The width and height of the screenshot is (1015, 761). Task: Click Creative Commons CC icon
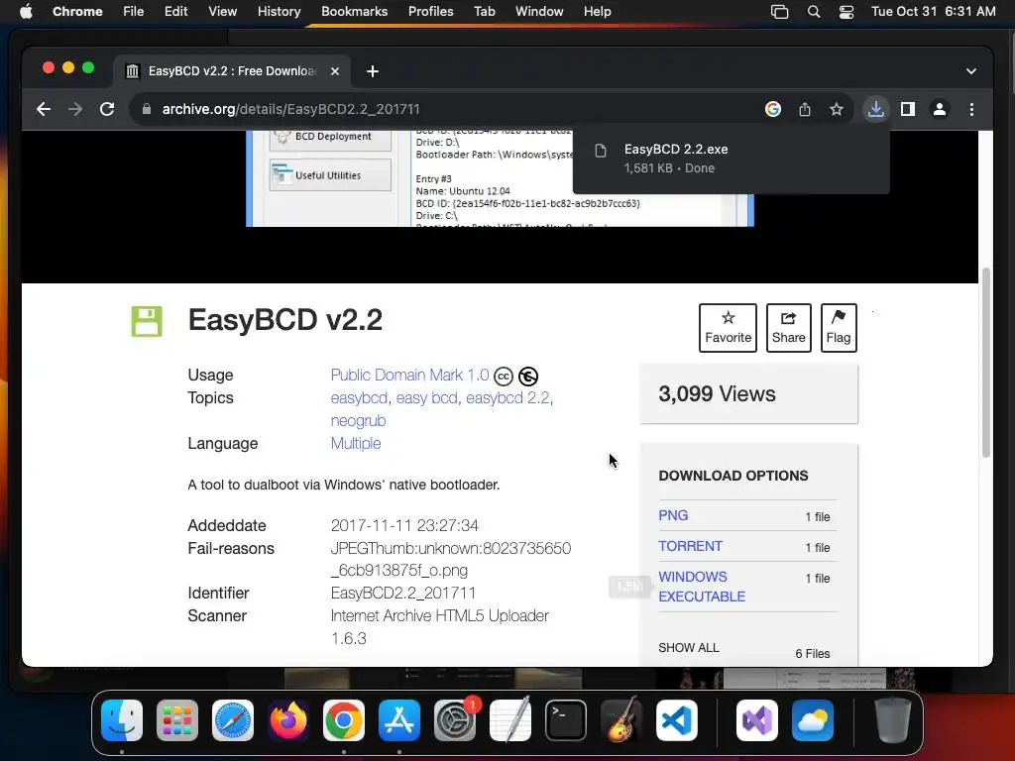point(503,376)
